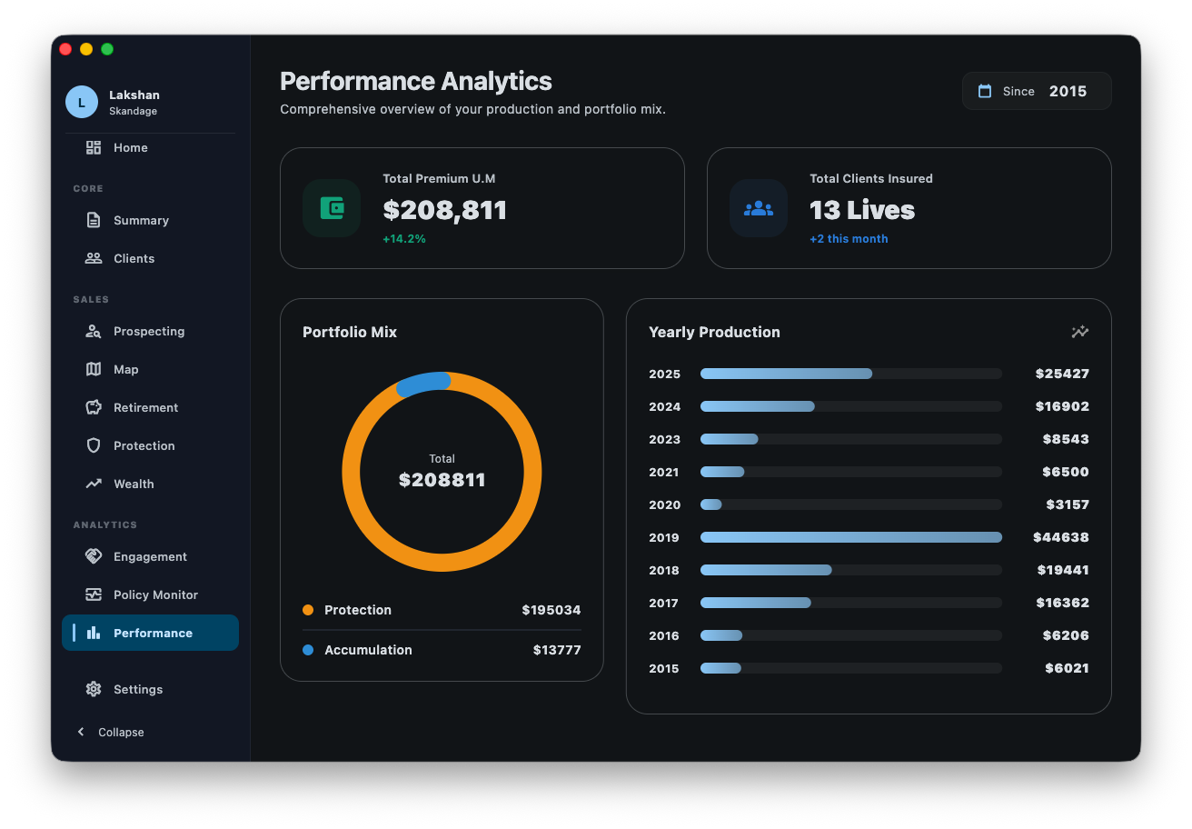Open Settings from the sidebar
Screen dimensions: 1192x829
point(136,689)
